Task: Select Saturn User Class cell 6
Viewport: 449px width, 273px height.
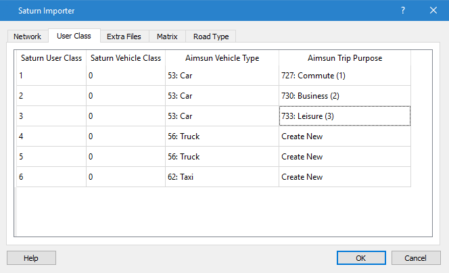Action: (x=51, y=177)
